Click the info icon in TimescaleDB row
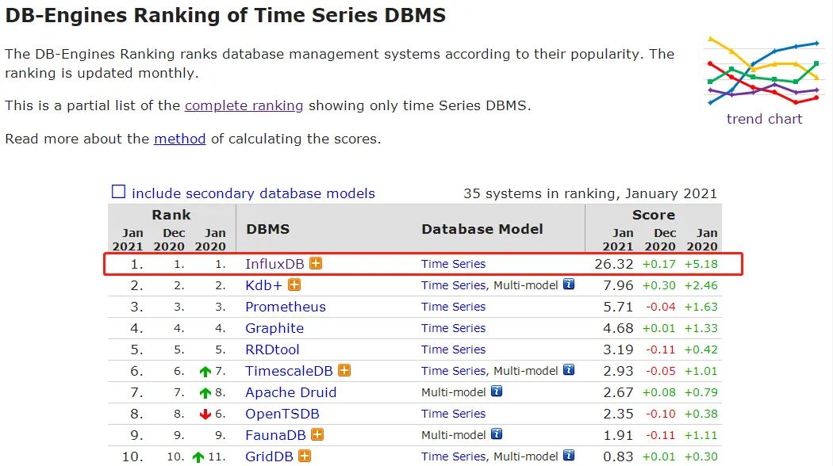The image size is (833, 466). tap(569, 369)
